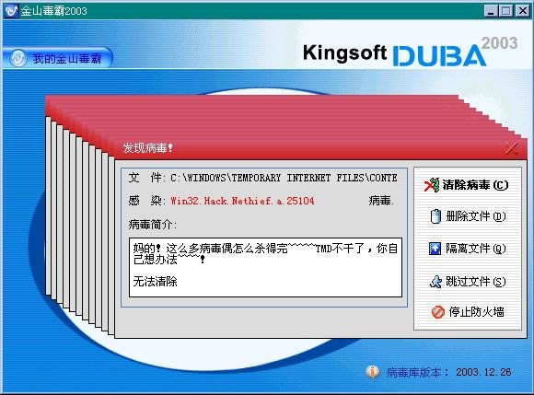The width and height of the screenshot is (534, 395).
Task: Maximize the 金山毒霸2003 window
Action: pyautogui.click(x=505, y=11)
